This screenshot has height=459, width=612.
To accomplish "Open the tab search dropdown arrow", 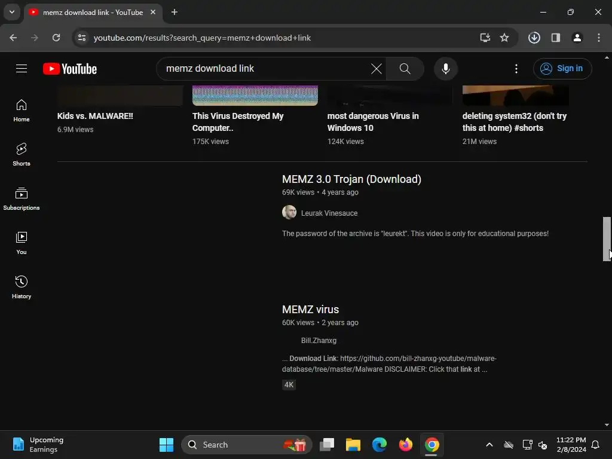I will click(x=12, y=12).
